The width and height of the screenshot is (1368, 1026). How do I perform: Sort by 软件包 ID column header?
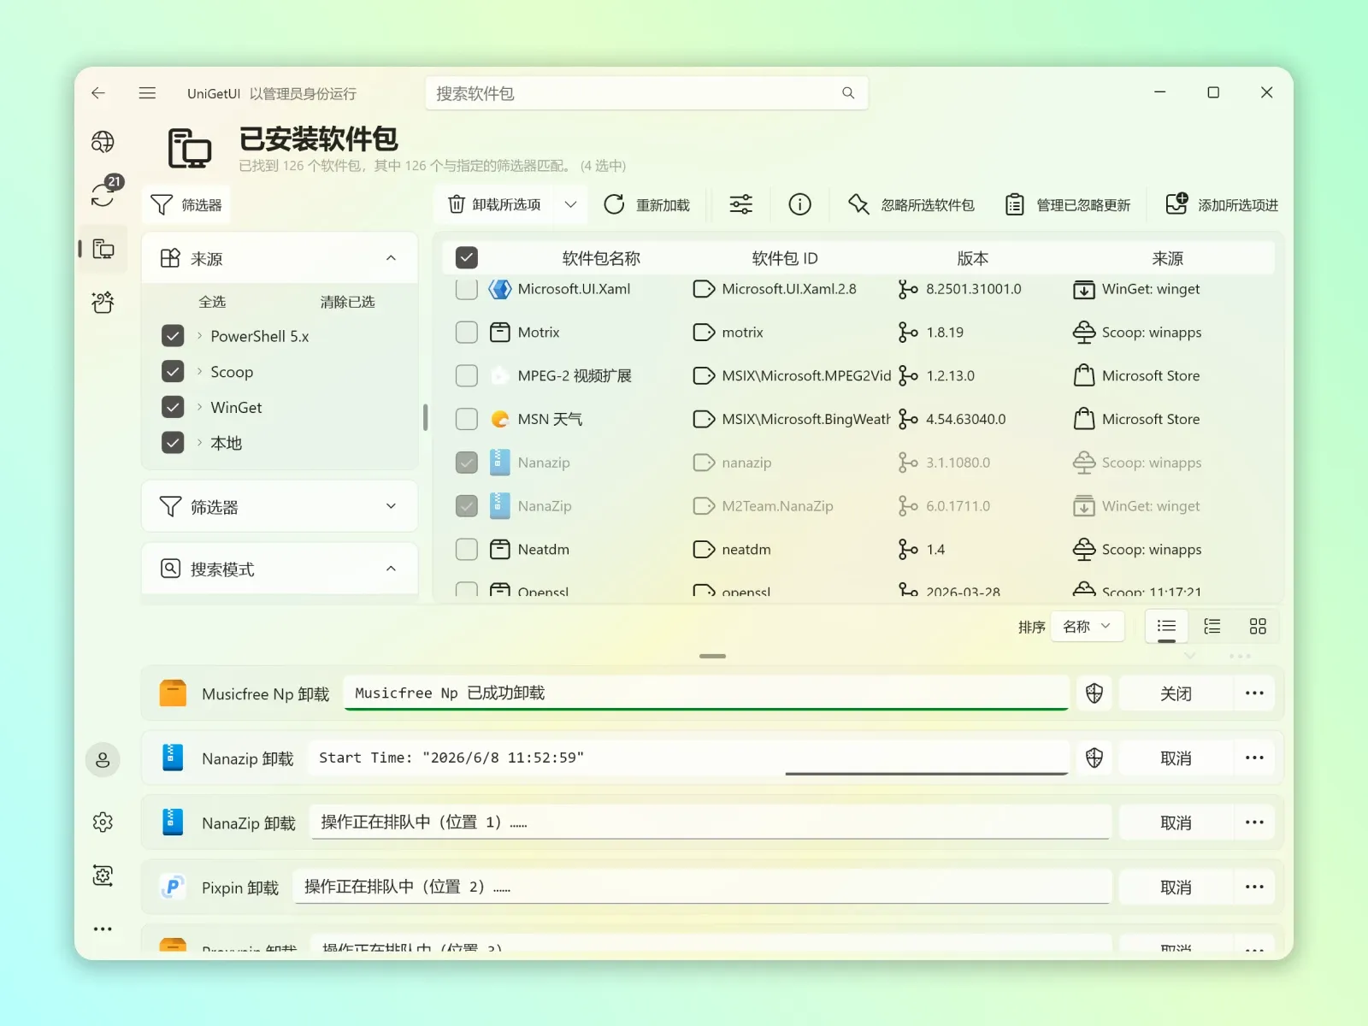(785, 258)
